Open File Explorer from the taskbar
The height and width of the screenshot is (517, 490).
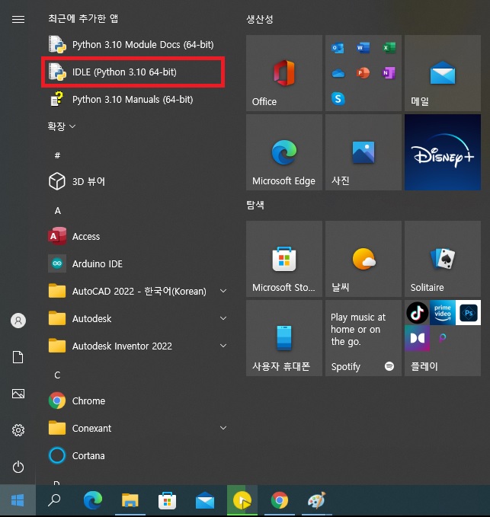tap(130, 500)
